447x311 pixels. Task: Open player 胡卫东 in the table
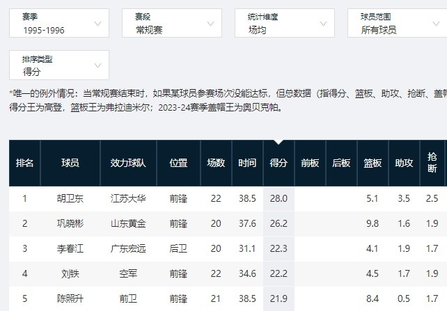[x=70, y=198]
